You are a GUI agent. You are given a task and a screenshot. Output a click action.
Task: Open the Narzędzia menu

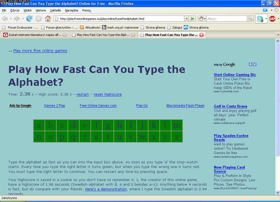(71, 10)
